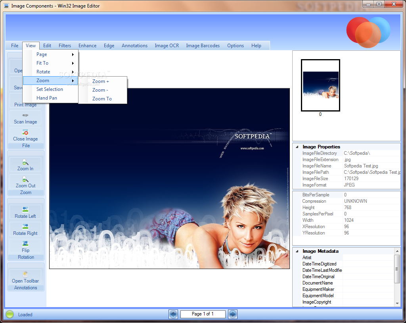The width and height of the screenshot is (406, 323).
Task: Click the Close Image icon
Action: click(x=25, y=133)
